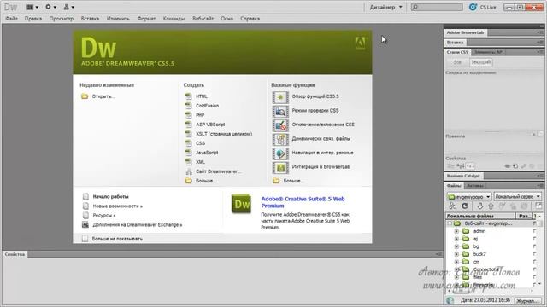Click the ColdFusion document icon
The height and width of the screenshot is (307, 547).
[188, 106]
